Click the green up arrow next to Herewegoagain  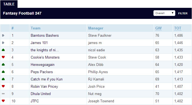[x=3, y=65]
